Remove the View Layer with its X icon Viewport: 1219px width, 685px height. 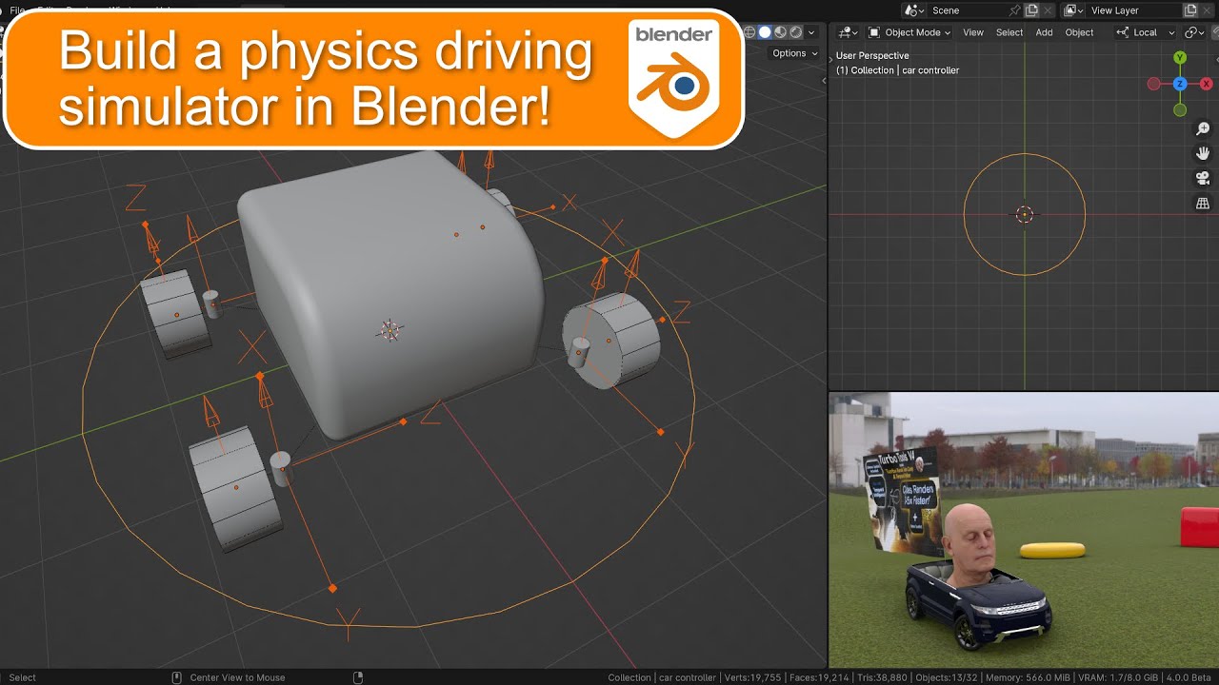(1209, 10)
